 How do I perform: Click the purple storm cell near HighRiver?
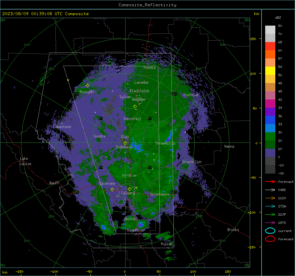click(x=140, y=225)
